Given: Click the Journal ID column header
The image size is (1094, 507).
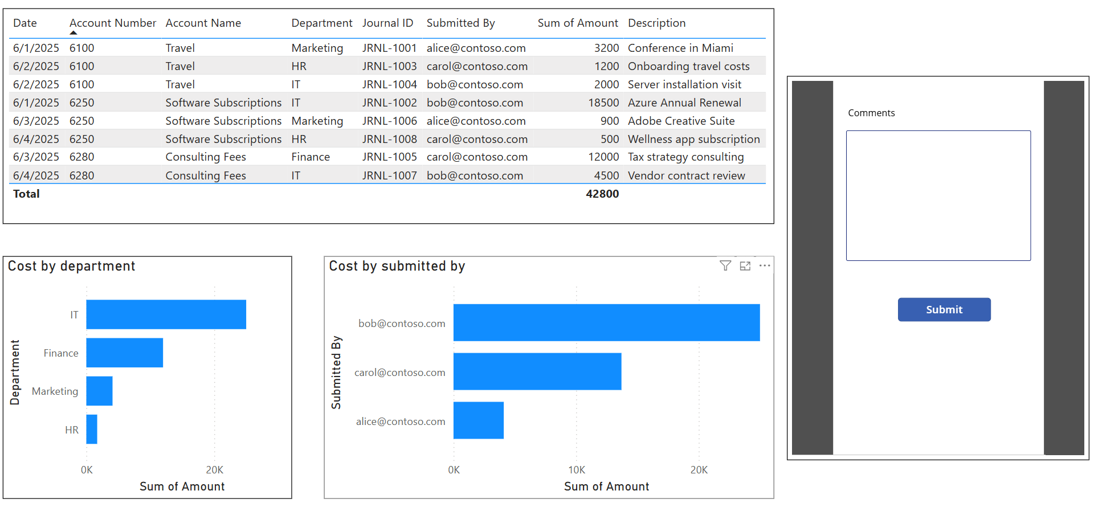Looking at the screenshot, I should click(387, 23).
